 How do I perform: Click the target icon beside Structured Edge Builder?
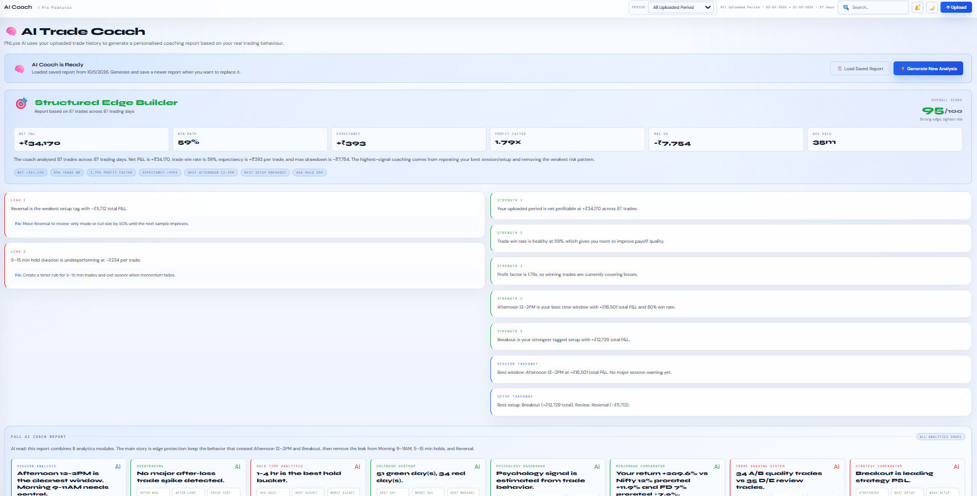21,103
